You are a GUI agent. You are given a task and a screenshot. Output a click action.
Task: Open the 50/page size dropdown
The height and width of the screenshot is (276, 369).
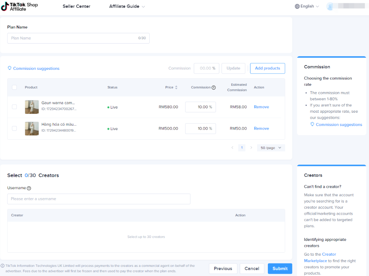(271, 148)
